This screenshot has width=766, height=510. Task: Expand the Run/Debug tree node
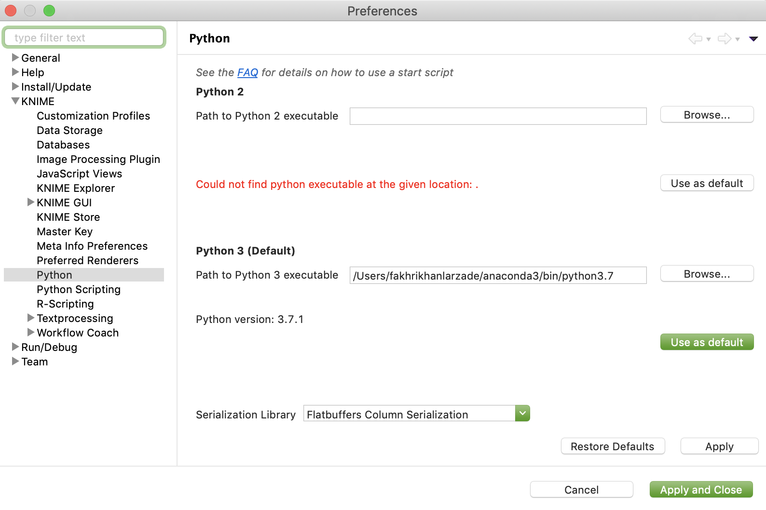(15, 347)
